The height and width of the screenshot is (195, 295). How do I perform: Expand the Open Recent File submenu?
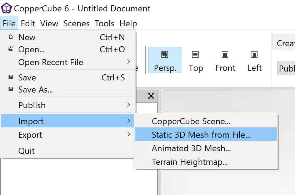tap(68, 62)
